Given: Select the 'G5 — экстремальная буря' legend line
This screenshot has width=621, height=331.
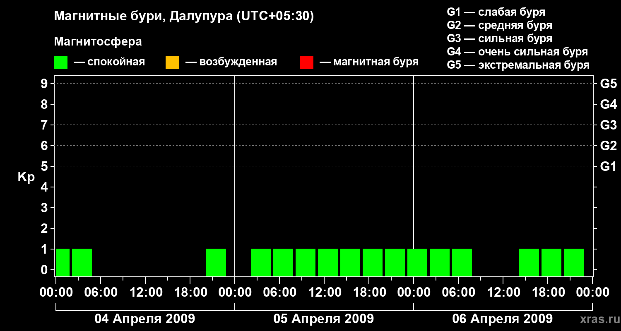Looking at the screenshot, I should tap(518, 65).
